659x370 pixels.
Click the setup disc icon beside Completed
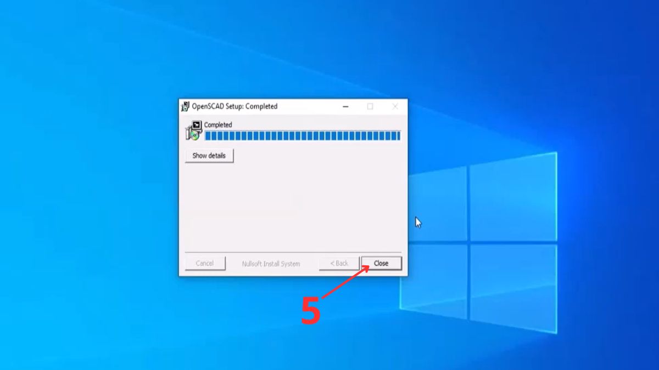(194, 131)
